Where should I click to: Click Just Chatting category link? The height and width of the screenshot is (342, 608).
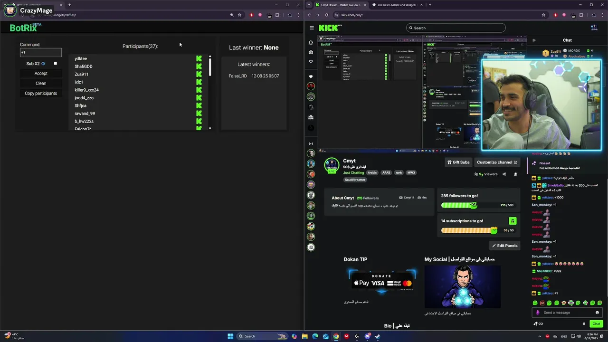pyautogui.click(x=353, y=172)
